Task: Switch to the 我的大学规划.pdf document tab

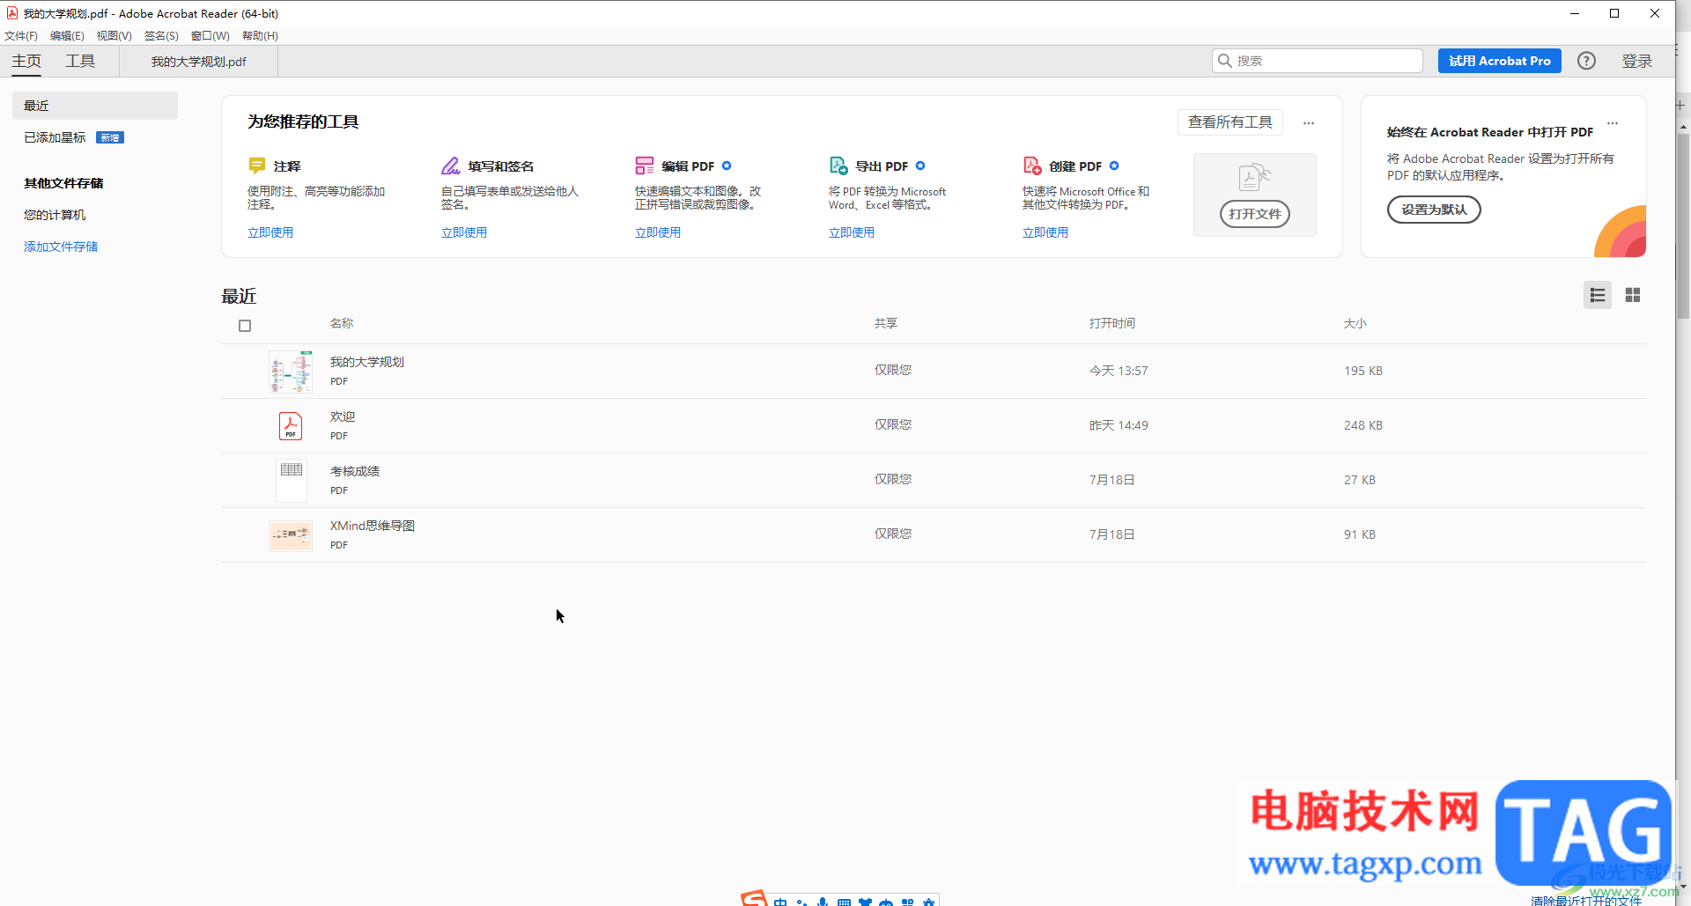Action: 199,62
